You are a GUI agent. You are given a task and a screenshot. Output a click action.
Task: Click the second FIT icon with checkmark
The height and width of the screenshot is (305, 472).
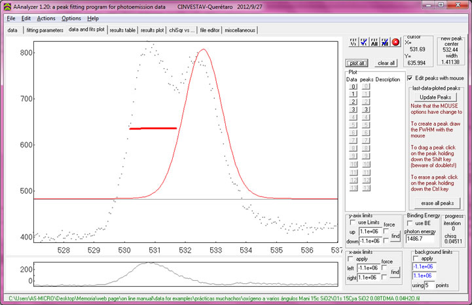(x=363, y=42)
